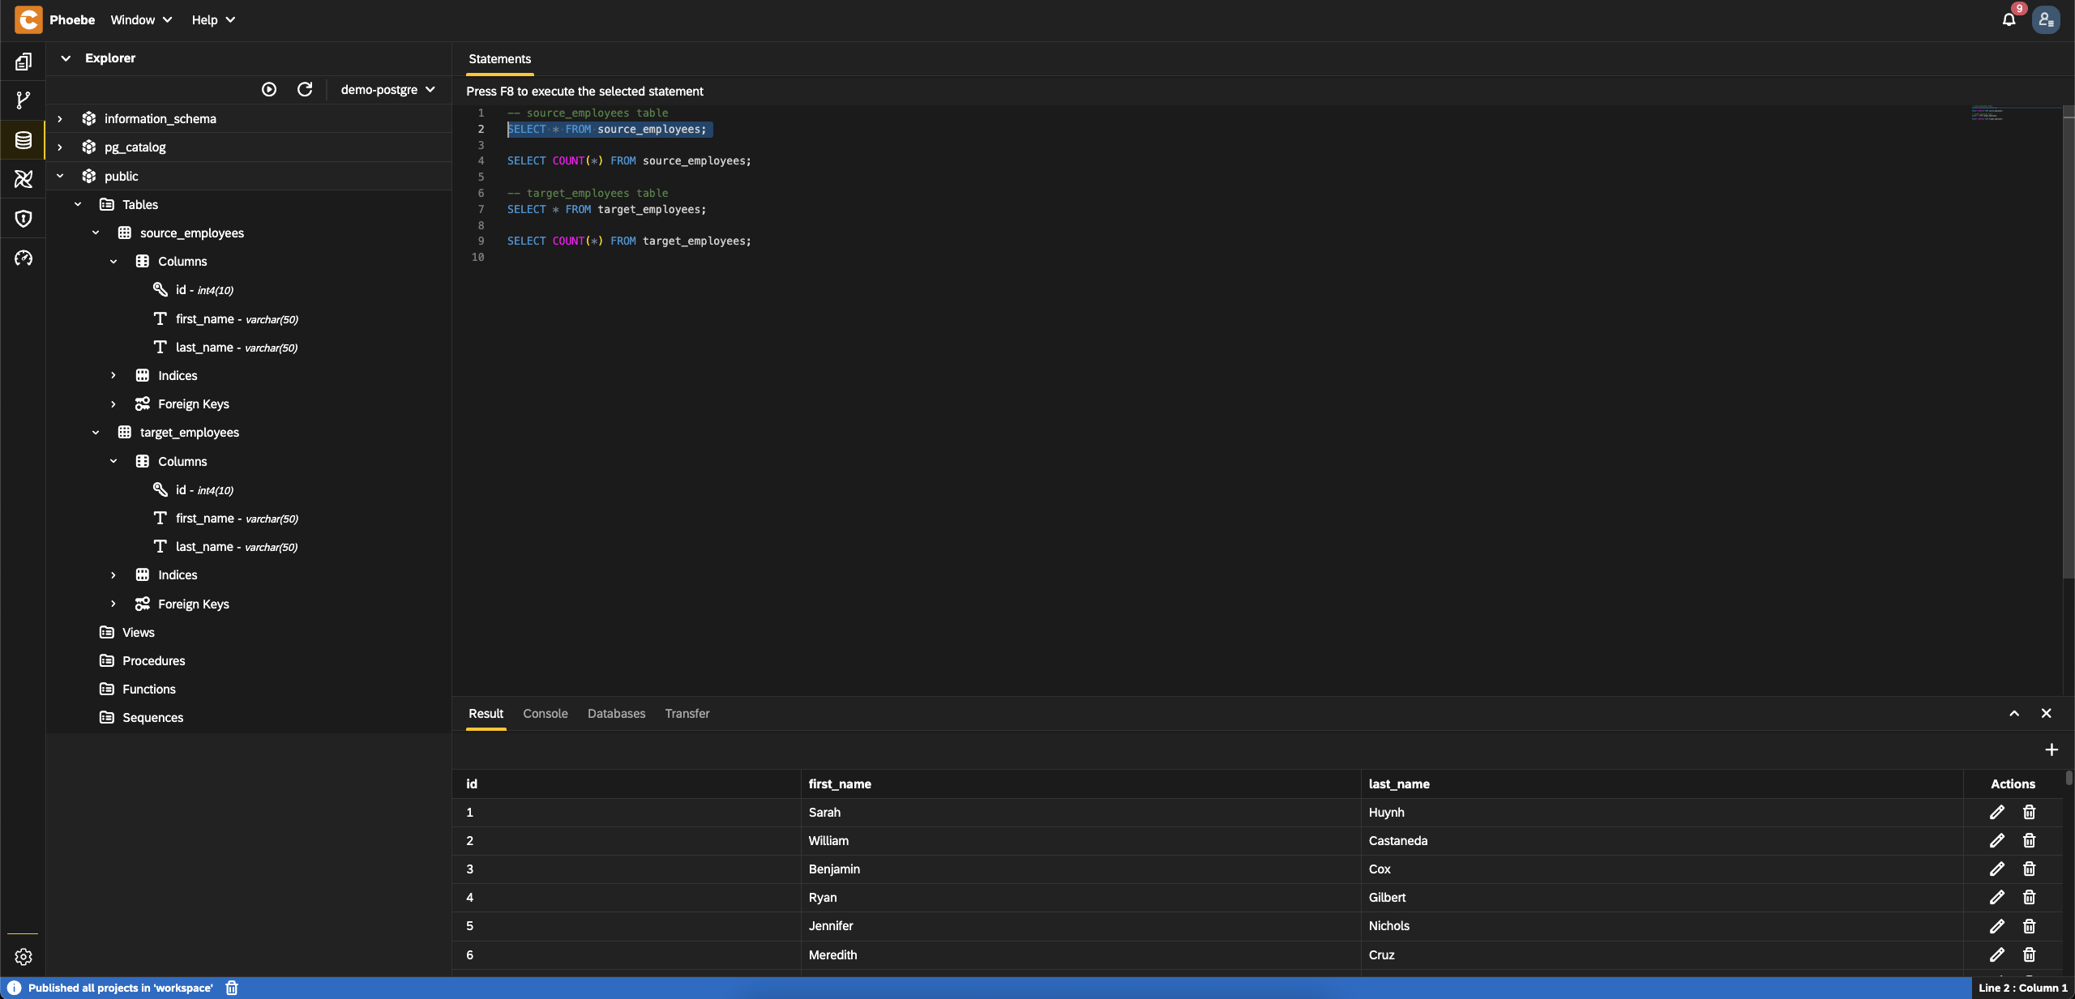Select the Views folder
Image resolution: width=2075 pixels, height=999 pixels.
click(x=138, y=632)
